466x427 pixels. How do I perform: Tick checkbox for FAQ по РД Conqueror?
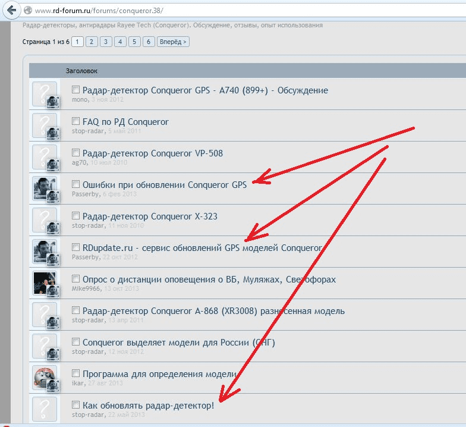pyautogui.click(x=76, y=121)
